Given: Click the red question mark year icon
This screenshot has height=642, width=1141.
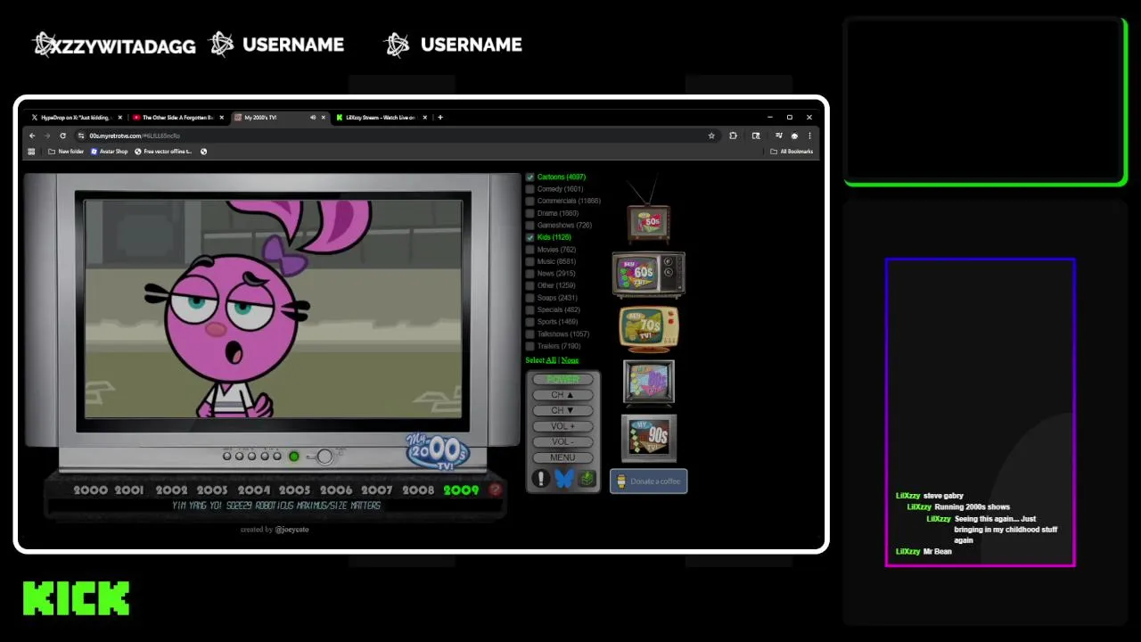Looking at the screenshot, I should (496, 490).
